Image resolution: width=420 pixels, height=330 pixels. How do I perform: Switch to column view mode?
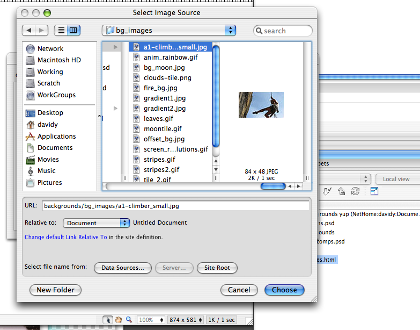point(73,31)
